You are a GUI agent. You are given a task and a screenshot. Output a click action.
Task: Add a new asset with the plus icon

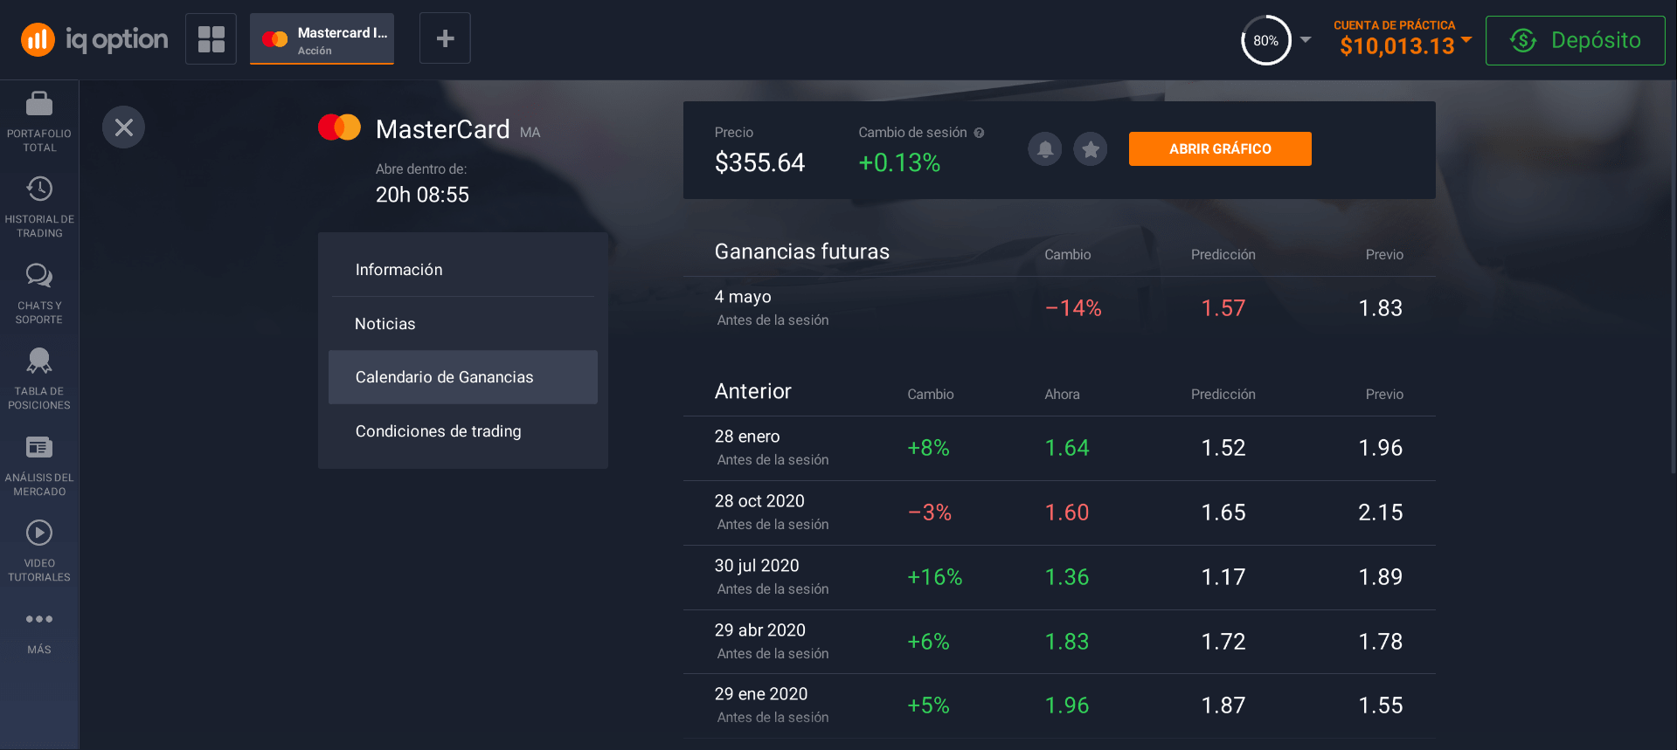(x=445, y=38)
